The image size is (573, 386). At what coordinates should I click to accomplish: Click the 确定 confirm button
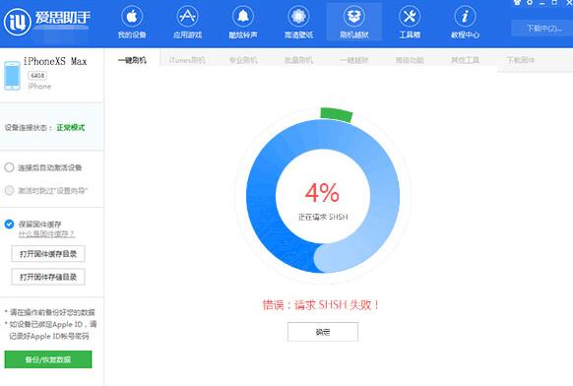[323, 332]
